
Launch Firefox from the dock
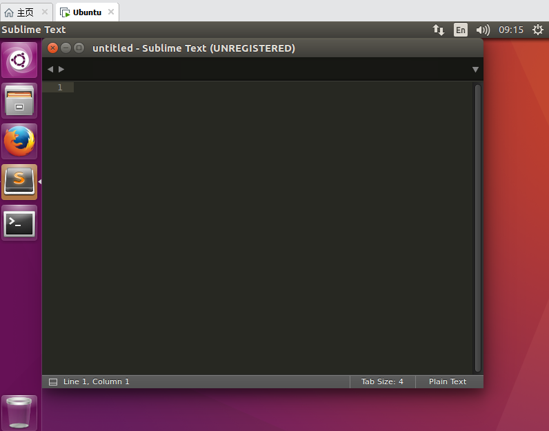coord(19,141)
